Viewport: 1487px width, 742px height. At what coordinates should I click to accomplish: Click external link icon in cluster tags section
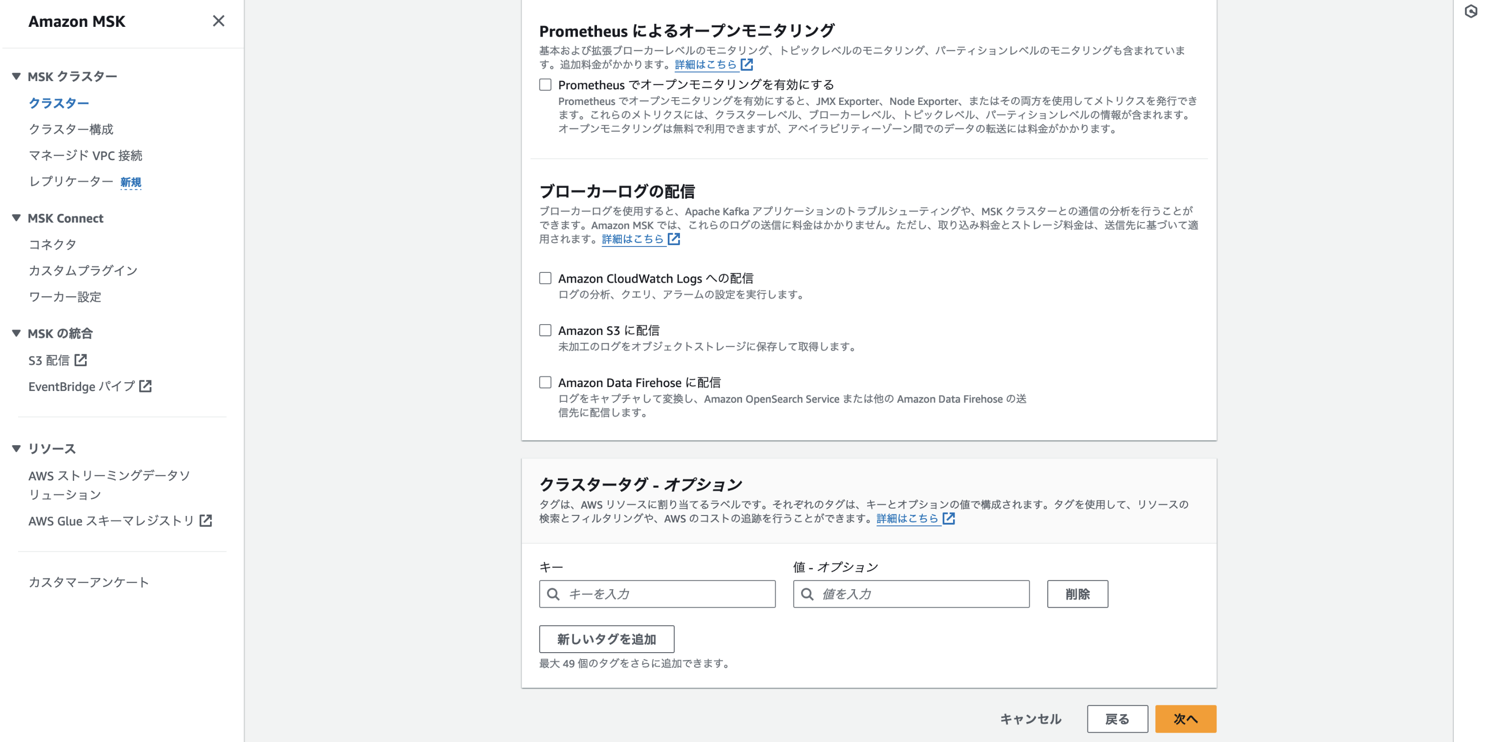[x=948, y=518]
